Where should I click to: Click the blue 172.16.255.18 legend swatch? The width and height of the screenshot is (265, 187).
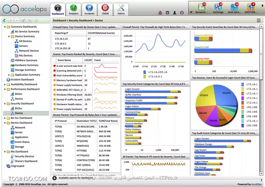point(145,72)
